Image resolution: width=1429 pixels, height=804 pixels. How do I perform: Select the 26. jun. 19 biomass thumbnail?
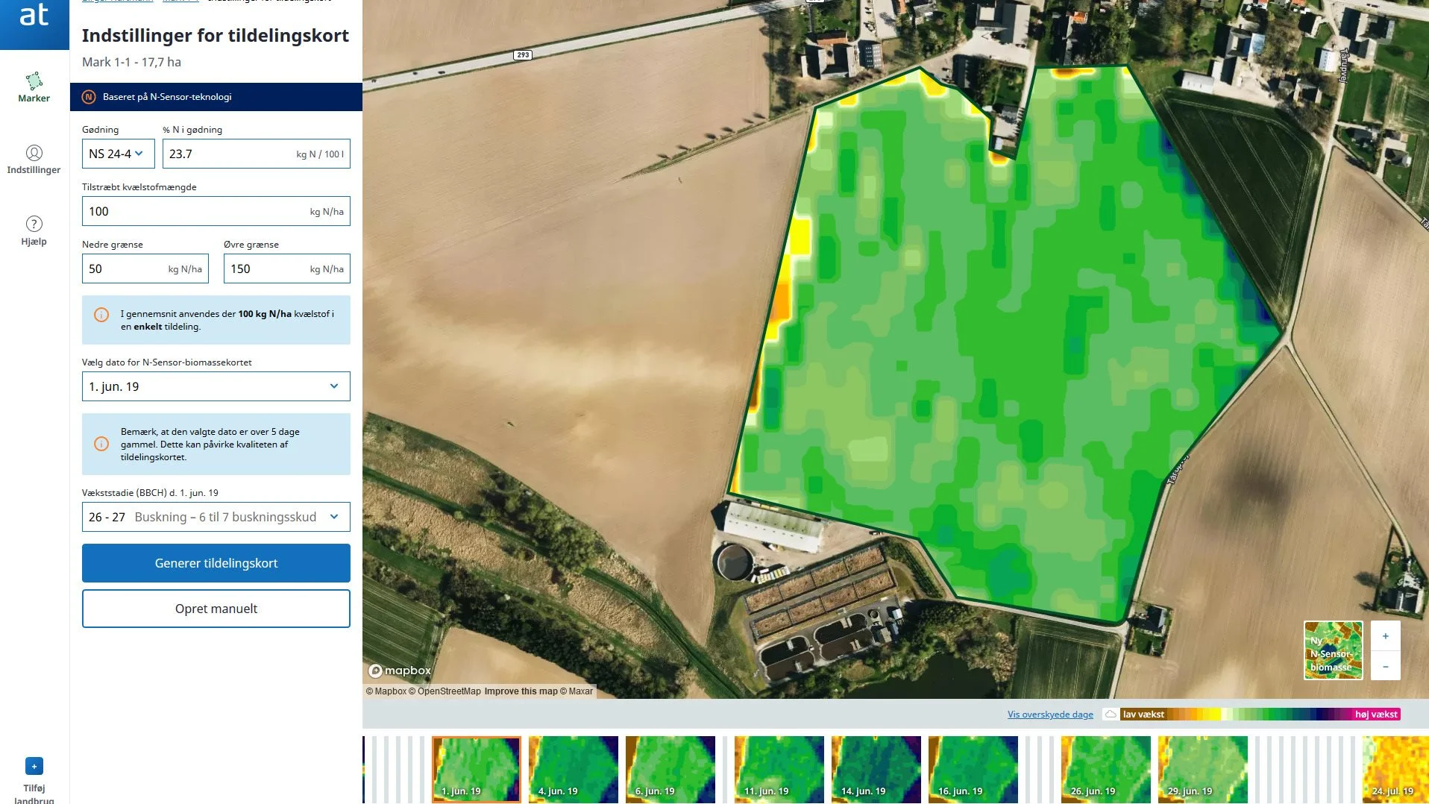pyautogui.click(x=1106, y=769)
